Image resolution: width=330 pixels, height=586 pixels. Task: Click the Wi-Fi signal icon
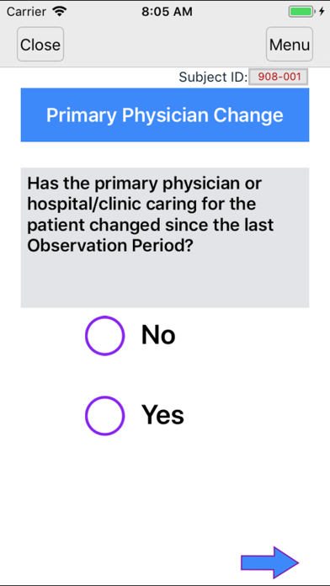pyautogui.click(x=59, y=12)
